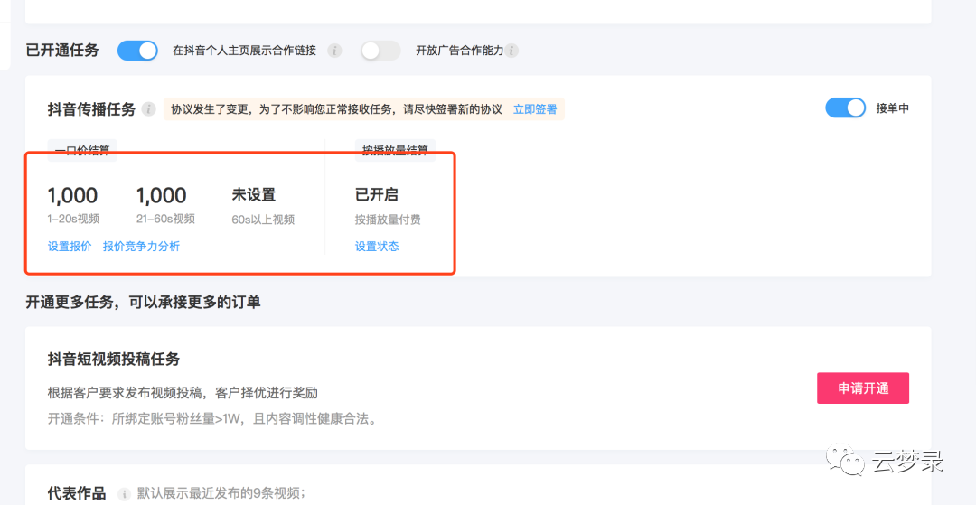
Task: Click the 1,000 price for 1-20s视频
Action: [73, 195]
